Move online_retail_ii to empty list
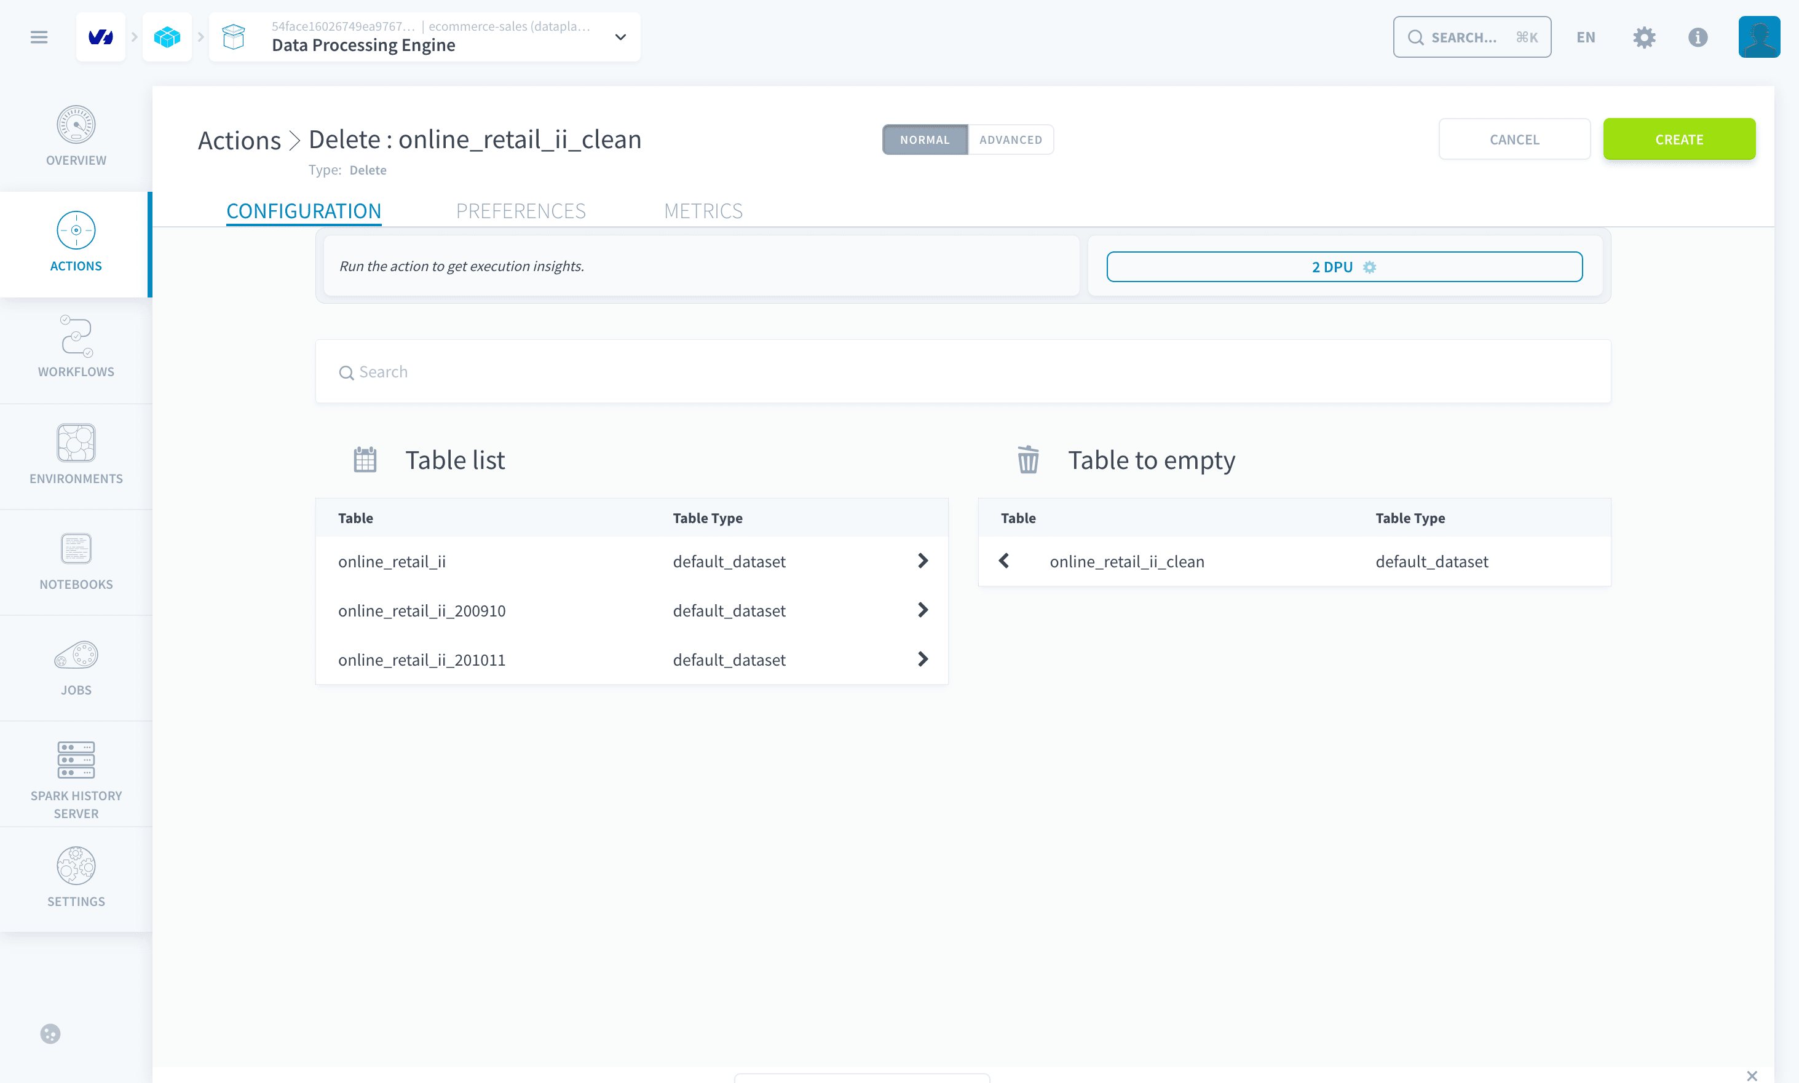This screenshot has width=1799, height=1083. pyautogui.click(x=922, y=561)
